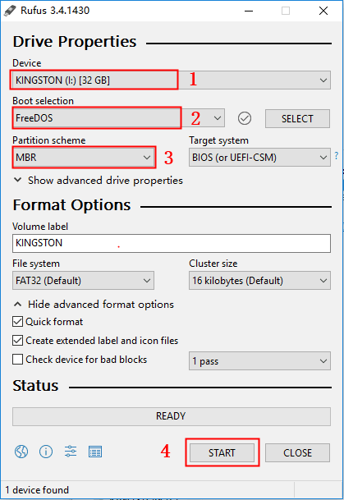Image resolution: width=344 pixels, height=500 pixels.
Task: Enable Check device for bad blocks
Action: (x=17, y=359)
